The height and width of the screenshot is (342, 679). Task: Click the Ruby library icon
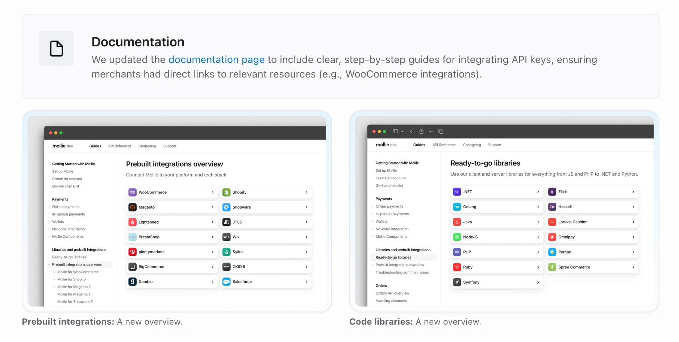point(457,267)
